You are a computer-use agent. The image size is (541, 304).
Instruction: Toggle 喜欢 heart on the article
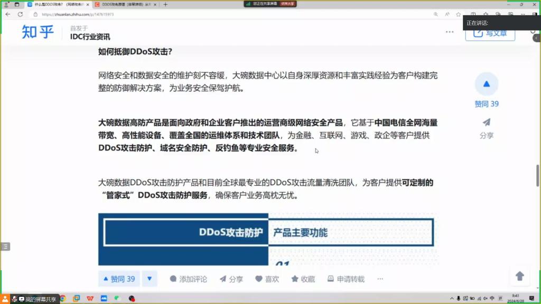click(267, 279)
